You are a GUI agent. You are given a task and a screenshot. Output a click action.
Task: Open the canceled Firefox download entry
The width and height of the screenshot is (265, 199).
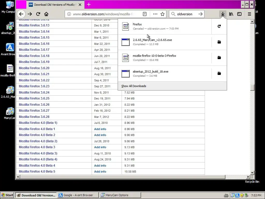[165, 26]
